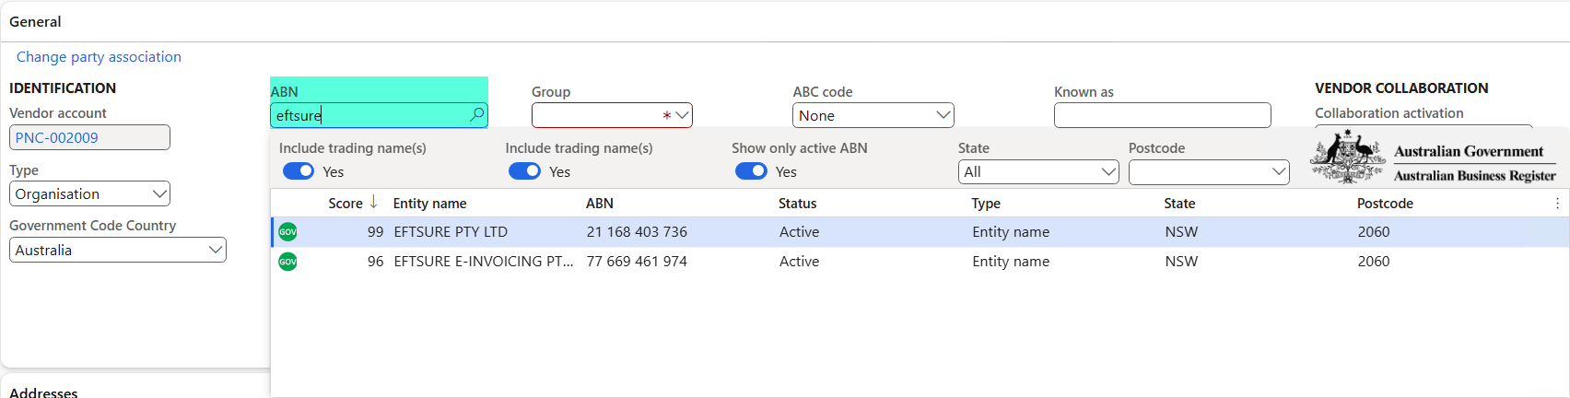Sort by Status column header
Viewport: 1570px width, 398px height.
click(797, 204)
